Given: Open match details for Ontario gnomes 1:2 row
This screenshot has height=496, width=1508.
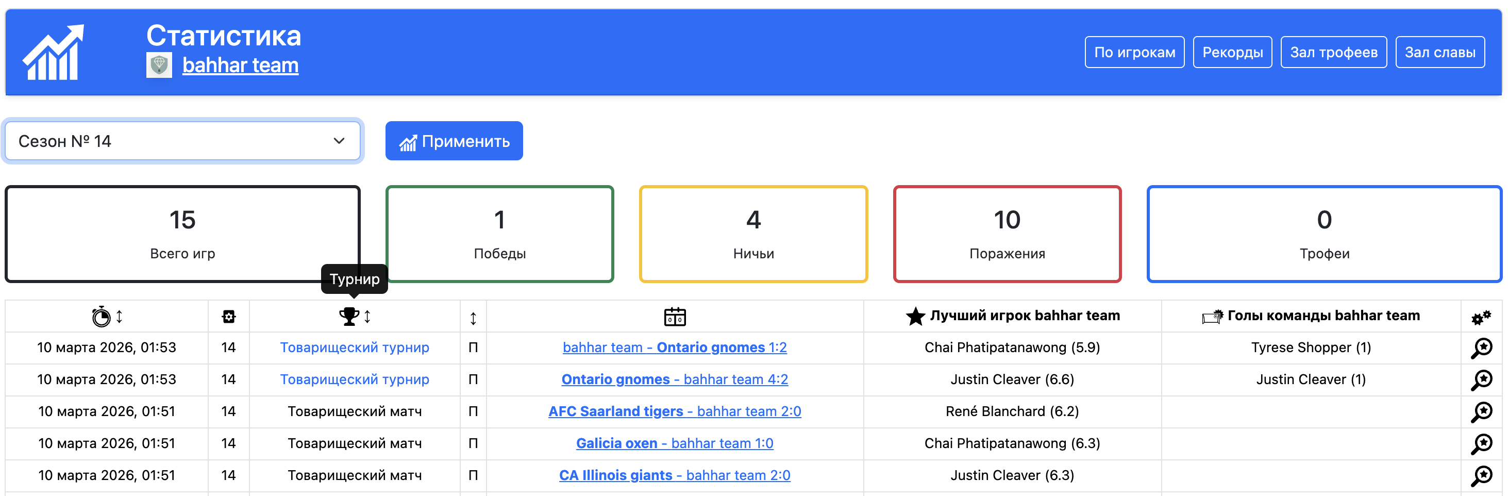Looking at the screenshot, I should [x=1481, y=348].
